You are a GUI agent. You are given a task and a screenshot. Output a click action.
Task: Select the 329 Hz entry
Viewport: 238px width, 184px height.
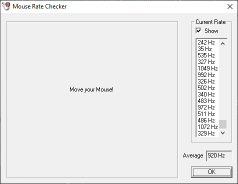tap(208, 133)
